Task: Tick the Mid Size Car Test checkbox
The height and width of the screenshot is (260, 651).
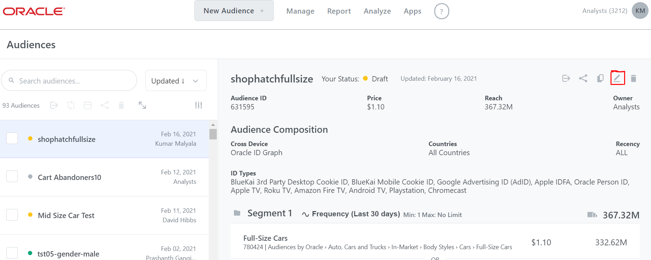Action: coord(12,215)
